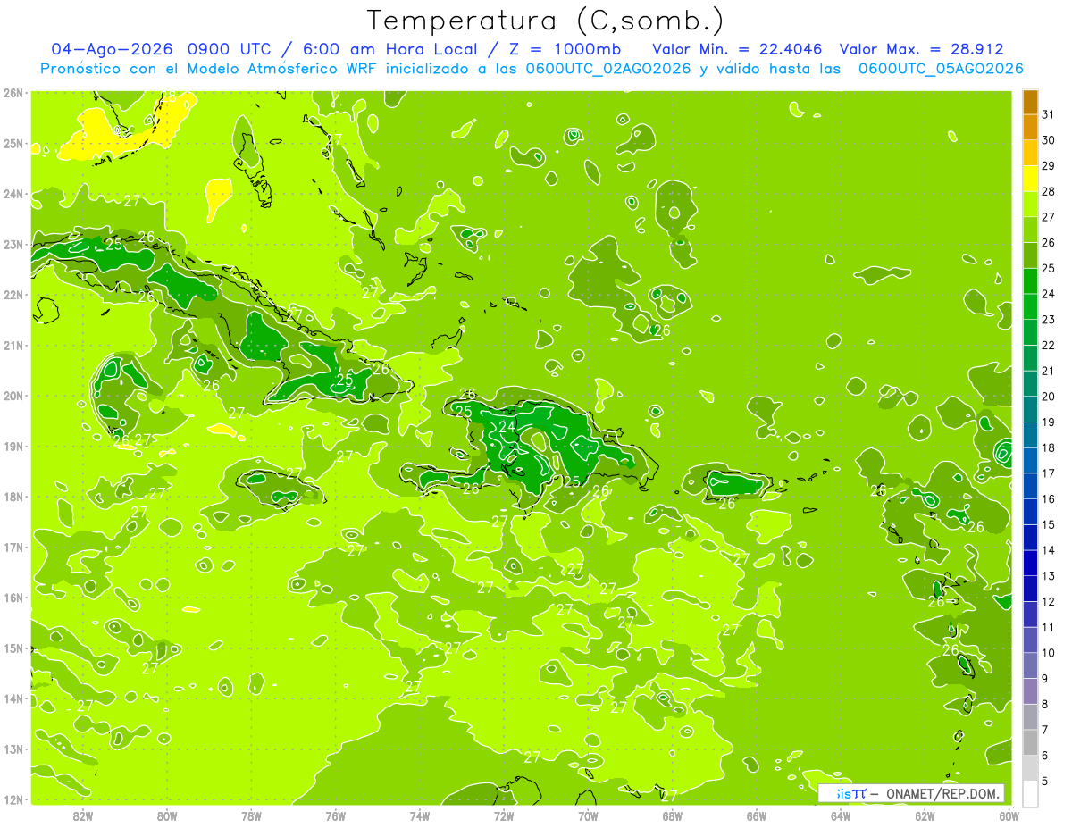Click the longitude axis label "80W"
Viewport: 1072px width, 828px height.
[x=167, y=815]
